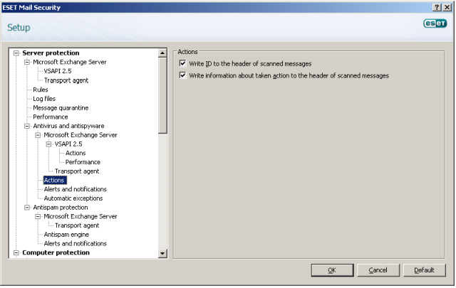This screenshot has width=456, height=288.
Task: Toggle Write ID to header checkbox
Action: point(182,63)
